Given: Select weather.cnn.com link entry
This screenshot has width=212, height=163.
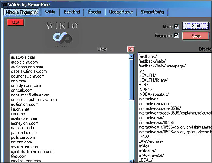Looking at the screenshot, I should coord(26,161).
